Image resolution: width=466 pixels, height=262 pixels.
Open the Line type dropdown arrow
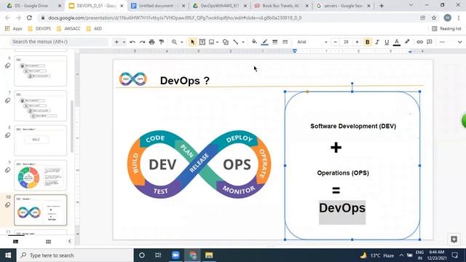point(242,42)
